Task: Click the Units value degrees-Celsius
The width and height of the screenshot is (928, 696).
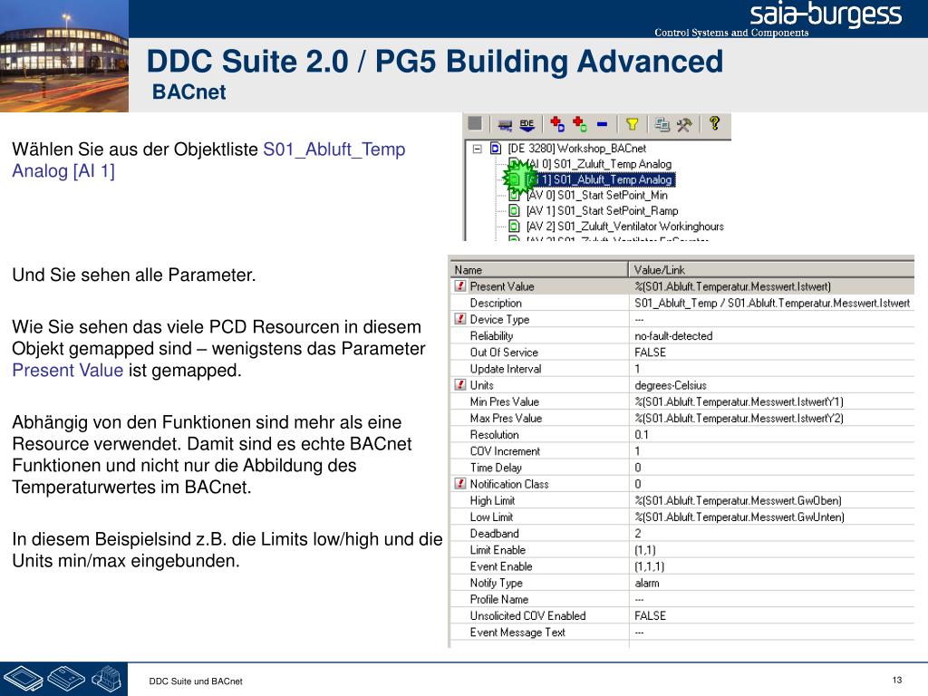Action: click(x=671, y=385)
